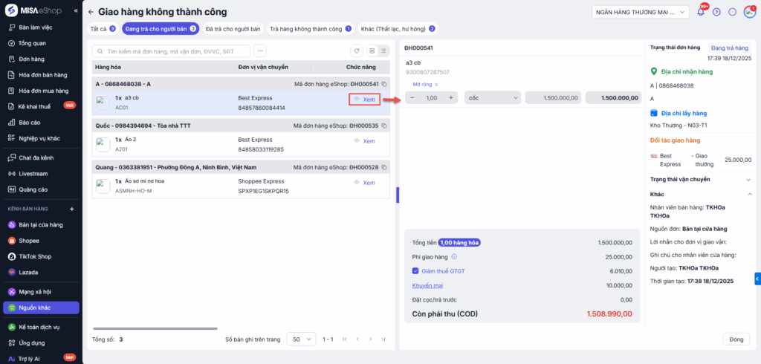The image size is (761, 364).
Task: View order ĐH000535 via its Xem eye
Action: (364, 140)
